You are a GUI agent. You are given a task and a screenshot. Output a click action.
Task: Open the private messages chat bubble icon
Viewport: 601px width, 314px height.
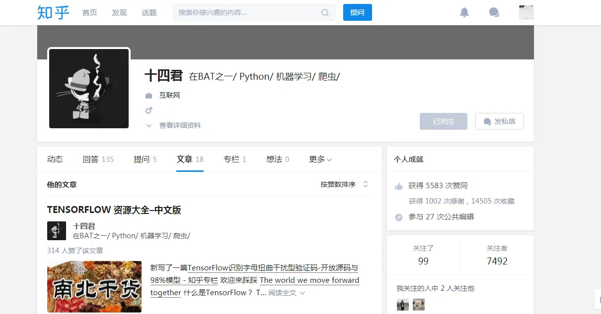click(494, 12)
